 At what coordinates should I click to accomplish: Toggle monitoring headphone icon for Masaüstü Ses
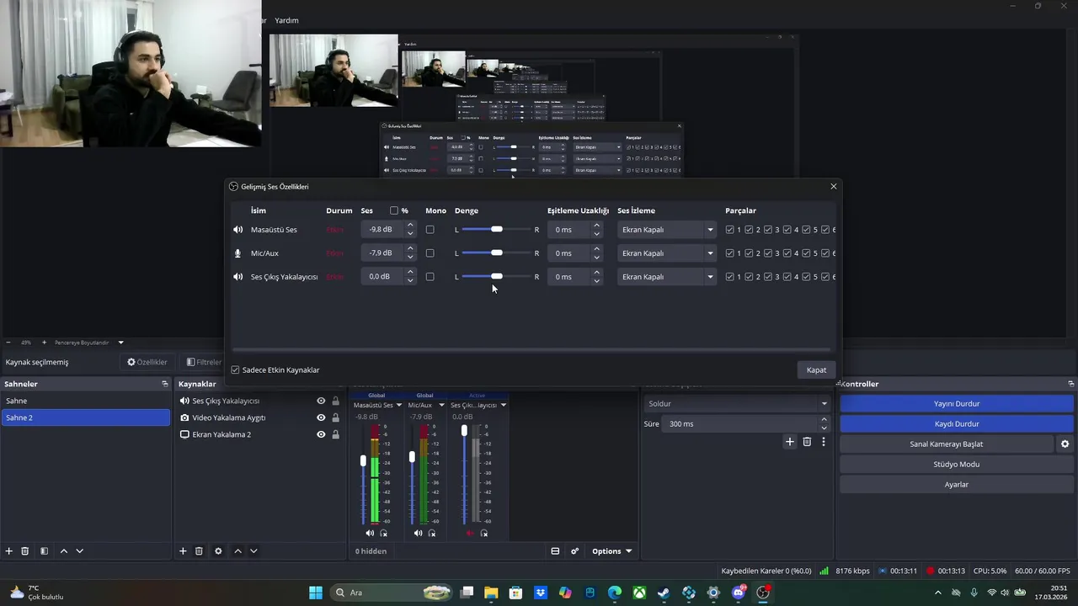pyautogui.click(x=384, y=533)
